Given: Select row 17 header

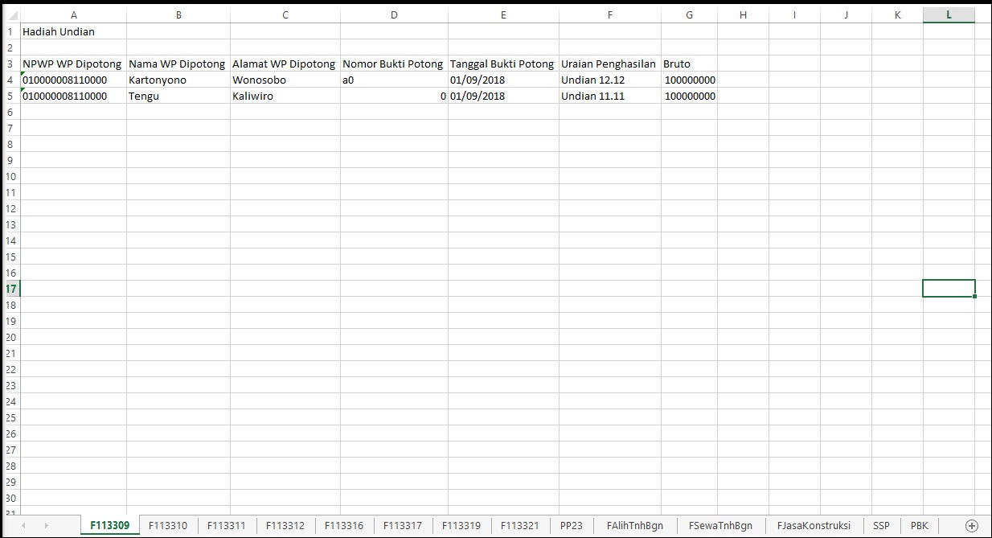Looking at the screenshot, I should [x=10, y=289].
